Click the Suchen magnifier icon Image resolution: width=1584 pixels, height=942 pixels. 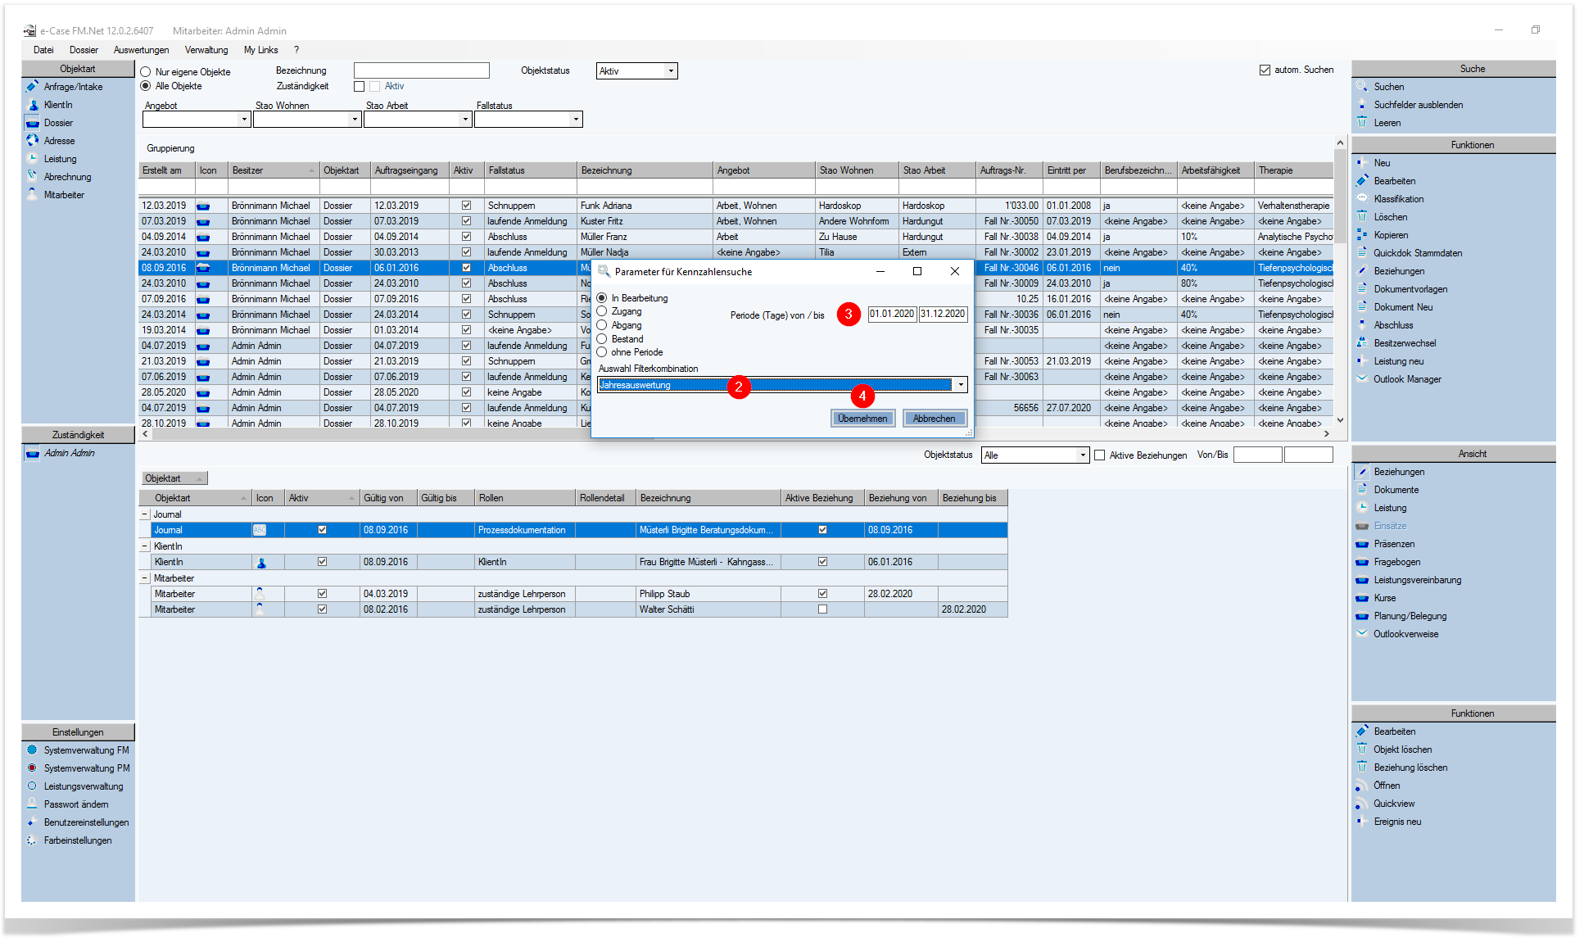(x=1362, y=87)
